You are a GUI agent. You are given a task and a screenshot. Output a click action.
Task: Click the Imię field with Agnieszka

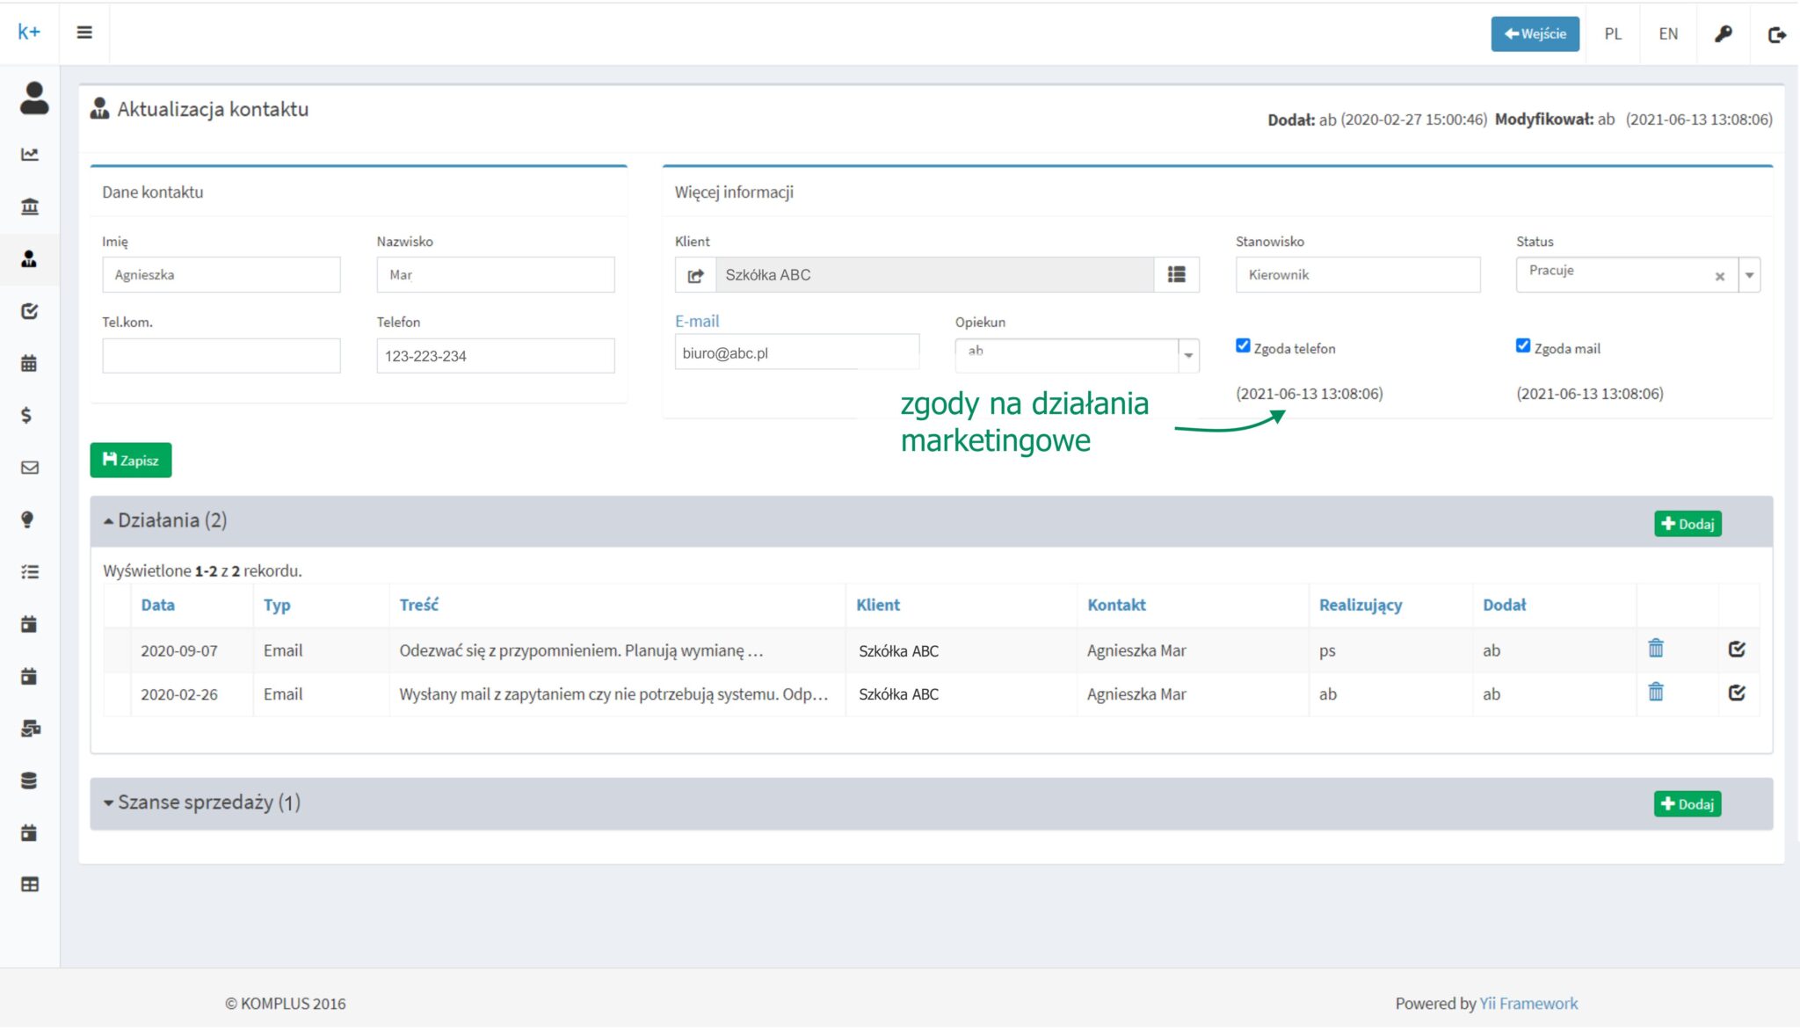pyautogui.click(x=221, y=275)
